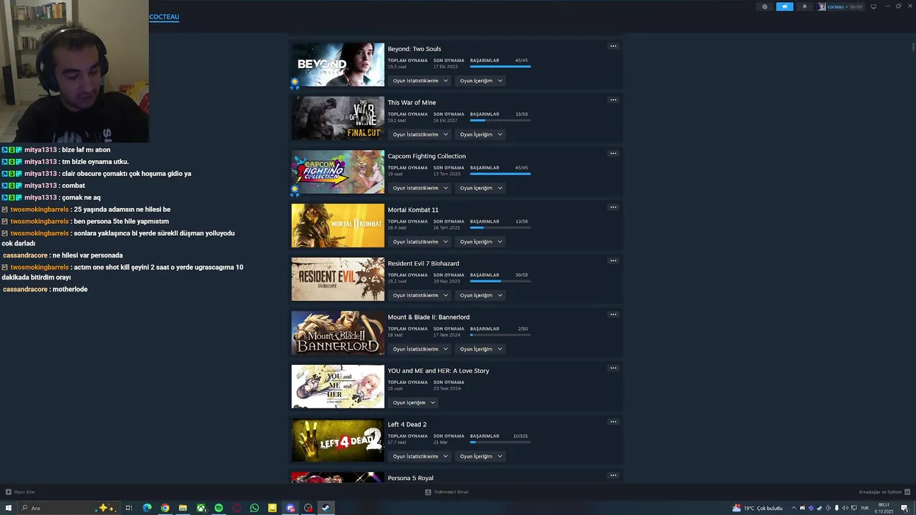Click the Capcom Fighting Collection game thumbnail
916x515 pixels.
pos(338,172)
